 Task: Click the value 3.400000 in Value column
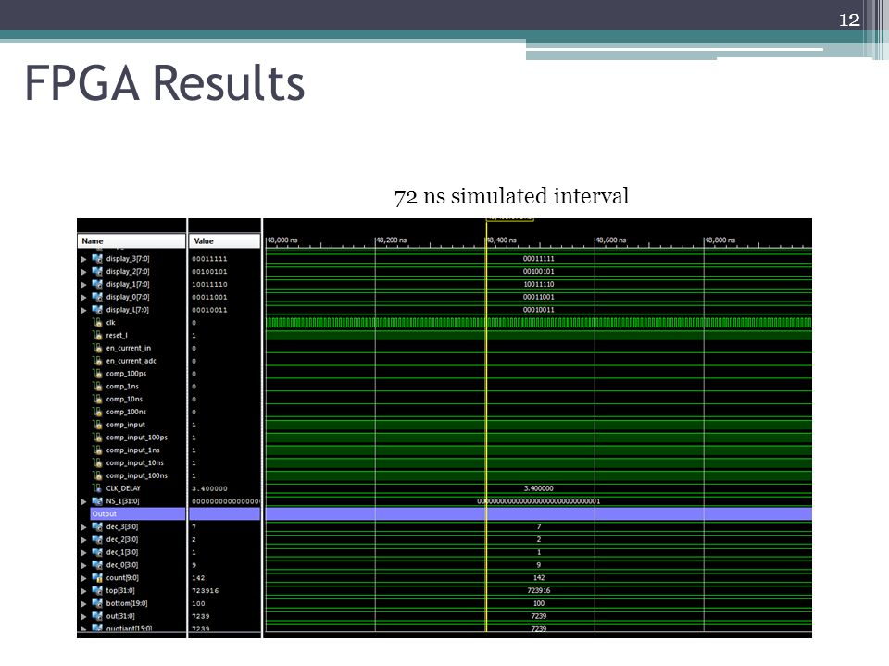(x=210, y=488)
